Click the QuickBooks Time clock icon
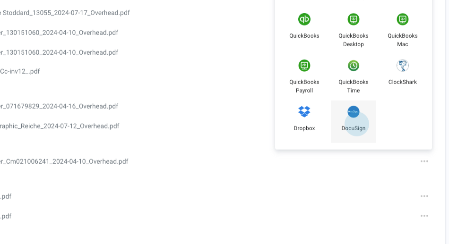 click(354, 66)
